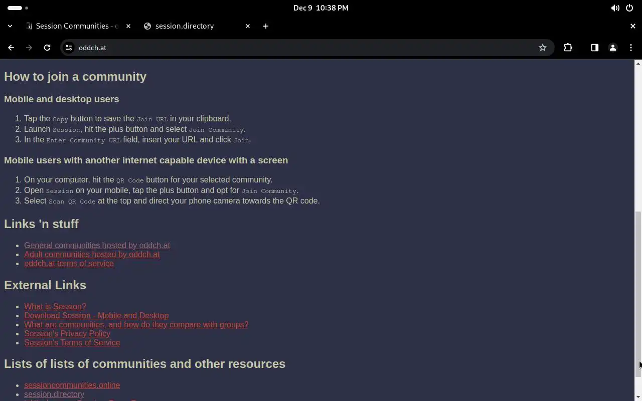Close the session.directory tab
Image resolution: width=642 pixels, height=401 pixels.
click(x=248, y=26)
